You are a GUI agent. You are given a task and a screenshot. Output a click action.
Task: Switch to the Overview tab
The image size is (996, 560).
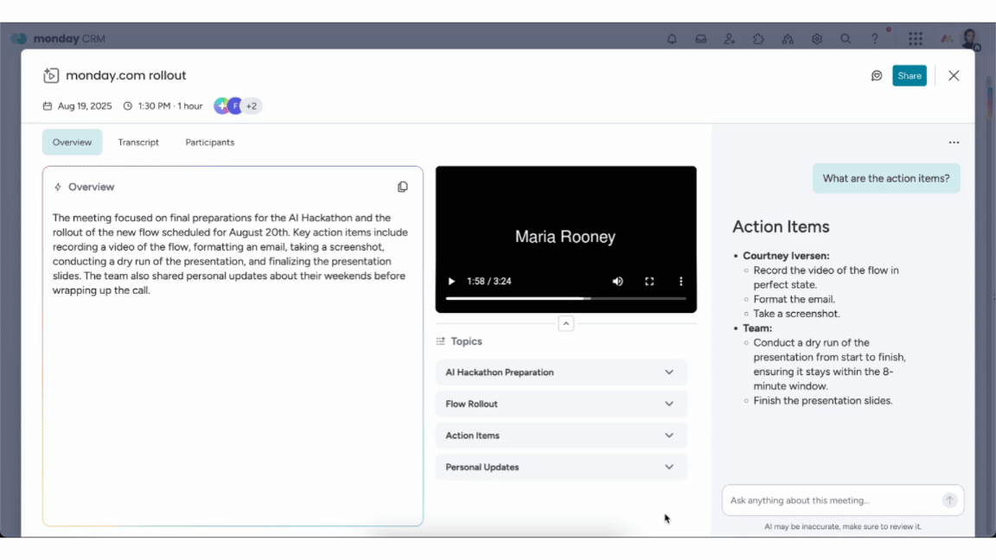(x=72, y=143)
